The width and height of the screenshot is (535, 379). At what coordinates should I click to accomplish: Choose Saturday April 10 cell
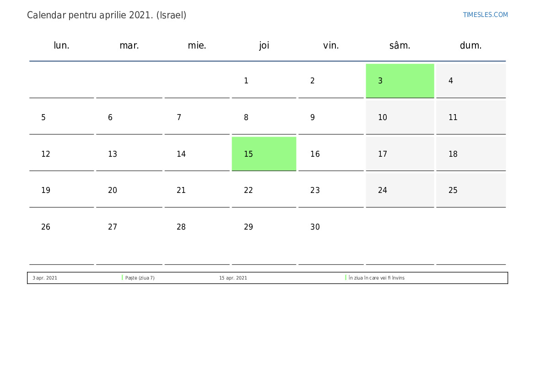point(400,117)
